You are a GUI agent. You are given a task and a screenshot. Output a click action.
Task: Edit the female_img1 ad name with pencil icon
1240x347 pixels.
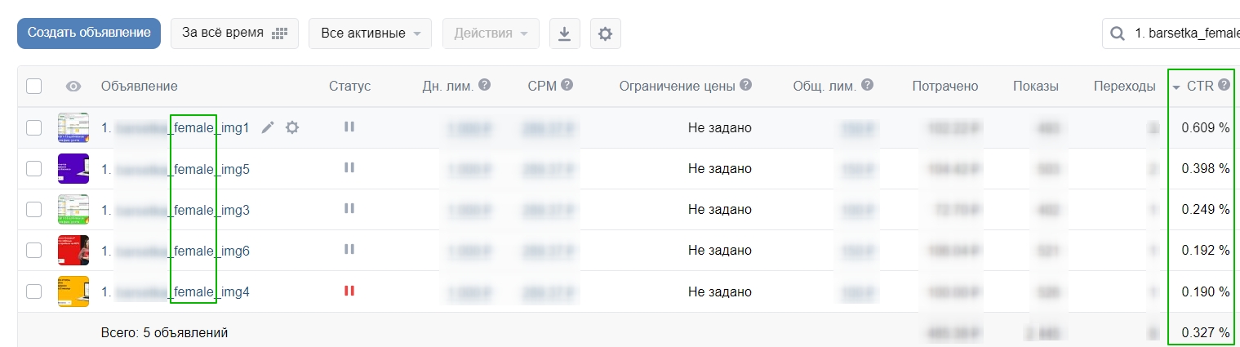(x=267, y=127)
